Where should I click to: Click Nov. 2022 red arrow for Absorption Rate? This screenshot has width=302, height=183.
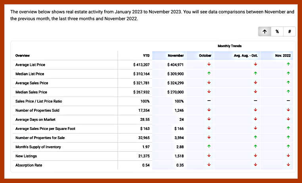pos(288,165)
